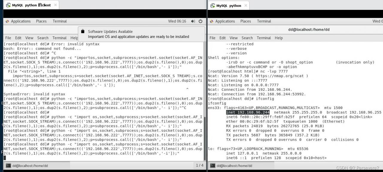Screen dimensions: 383x172
Task: Click the software updates bag icon
Action: pyautogui.click(x=83, y=31)
